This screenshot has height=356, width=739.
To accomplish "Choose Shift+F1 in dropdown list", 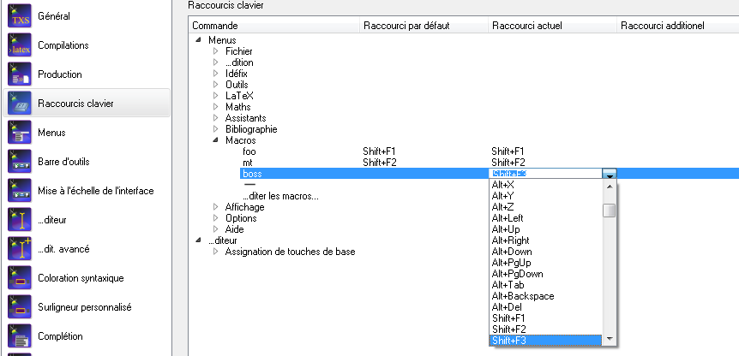I will point(546,318).
